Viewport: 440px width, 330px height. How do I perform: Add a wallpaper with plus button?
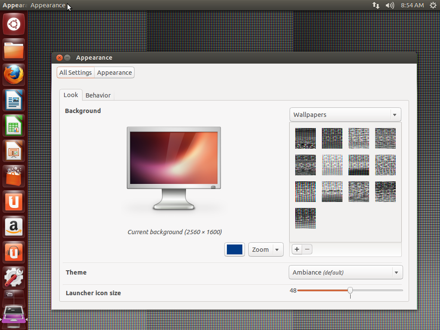pyautogui.click(x=297, y=249)
